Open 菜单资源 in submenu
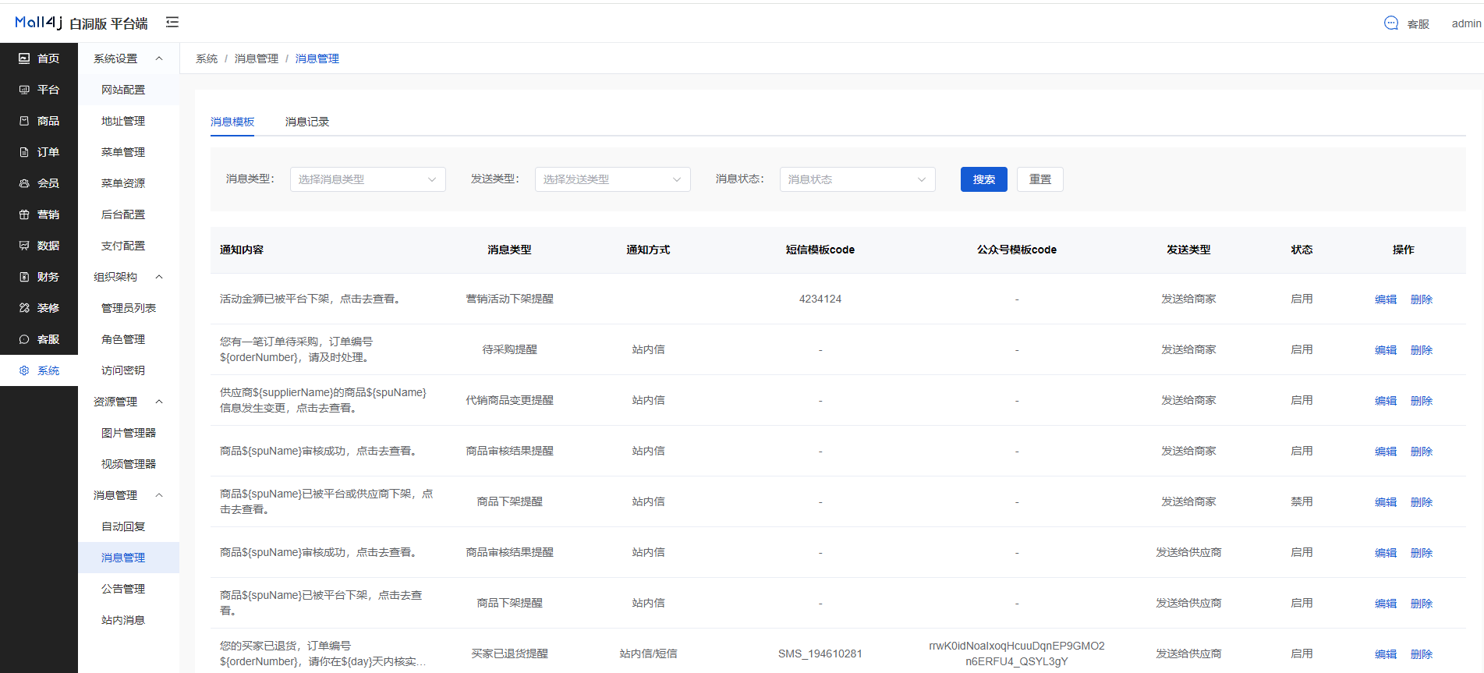 [x=129, y=183]
